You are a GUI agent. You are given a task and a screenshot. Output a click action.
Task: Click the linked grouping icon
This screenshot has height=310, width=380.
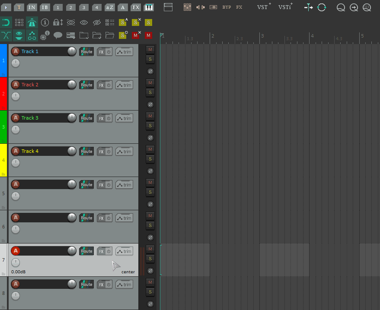[32, 35]
